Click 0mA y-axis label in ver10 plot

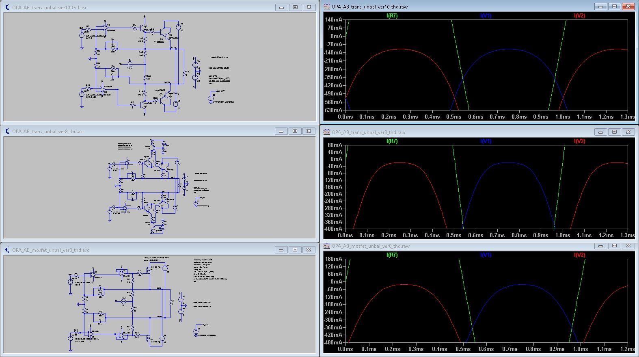point(337,36)
